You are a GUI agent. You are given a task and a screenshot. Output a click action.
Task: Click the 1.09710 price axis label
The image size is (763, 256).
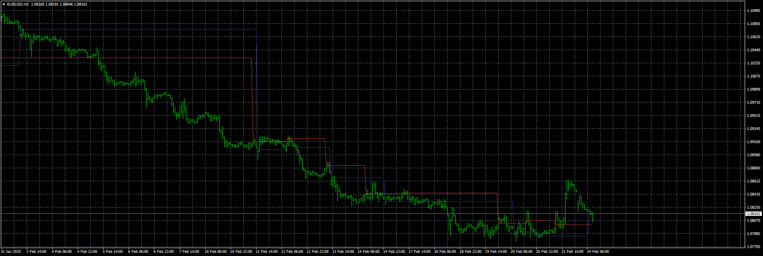pyautogui.click(x=754, y=103)
